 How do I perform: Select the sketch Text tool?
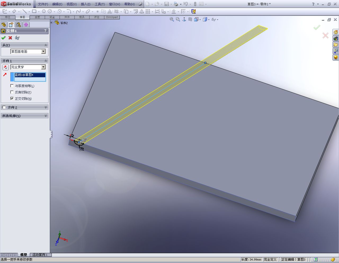click(x=109, y=11)
